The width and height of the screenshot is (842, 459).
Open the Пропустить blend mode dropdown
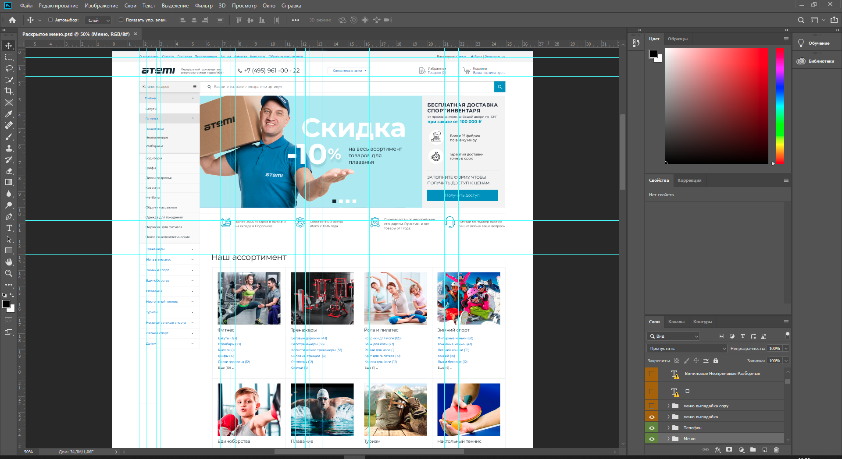pyautogui.click(x=687, y=349)
